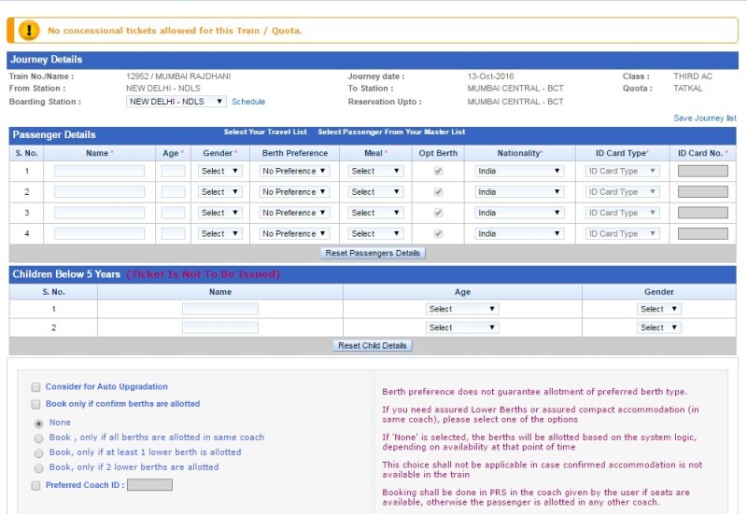Open Age dropdown for child 1

pos(462,309)
